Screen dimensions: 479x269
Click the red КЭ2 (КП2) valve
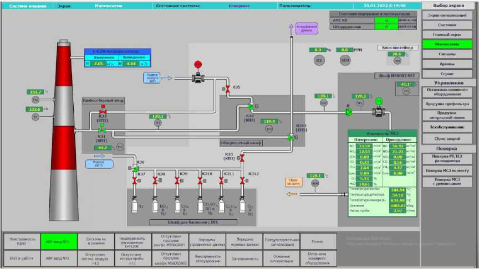(103, 113)
